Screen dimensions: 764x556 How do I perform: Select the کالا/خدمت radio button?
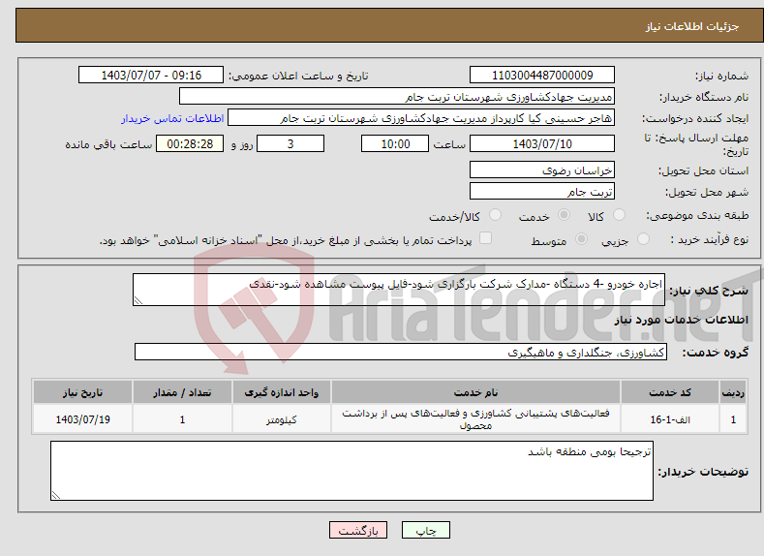point(495,215)
